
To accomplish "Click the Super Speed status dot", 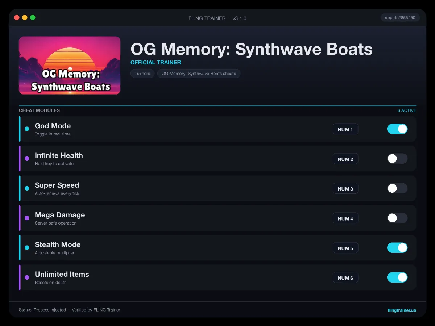I will 27,188.
